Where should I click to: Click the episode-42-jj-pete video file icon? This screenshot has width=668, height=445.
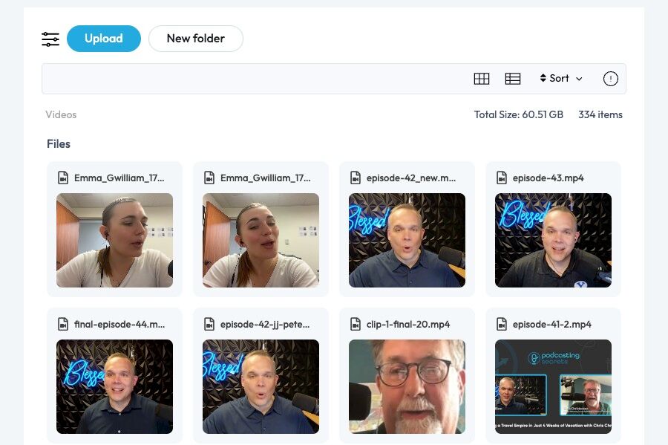click(209, 324)
